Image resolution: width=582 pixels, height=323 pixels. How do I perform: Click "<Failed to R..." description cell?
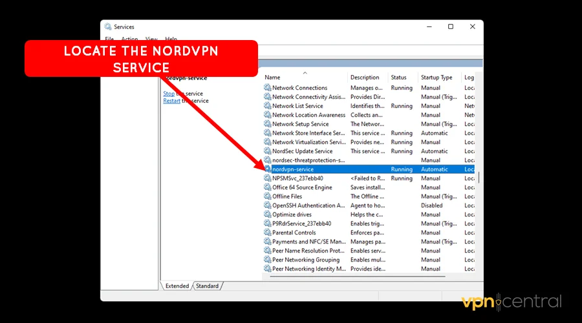pyautogui.click(x=368, y=178)
